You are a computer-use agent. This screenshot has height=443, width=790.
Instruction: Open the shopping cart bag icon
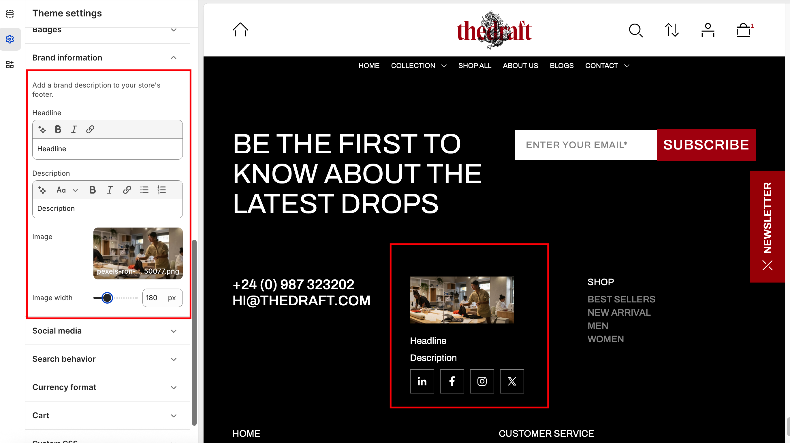[x=743, y=30]
